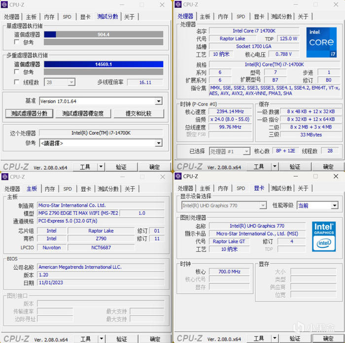345x343 pixels.
Task: Expand 工具 dropdown arrow in processor window
Action: 275,167
